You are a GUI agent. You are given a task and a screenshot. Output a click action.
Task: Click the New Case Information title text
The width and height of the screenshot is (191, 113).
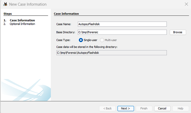[x=28, y=4]
